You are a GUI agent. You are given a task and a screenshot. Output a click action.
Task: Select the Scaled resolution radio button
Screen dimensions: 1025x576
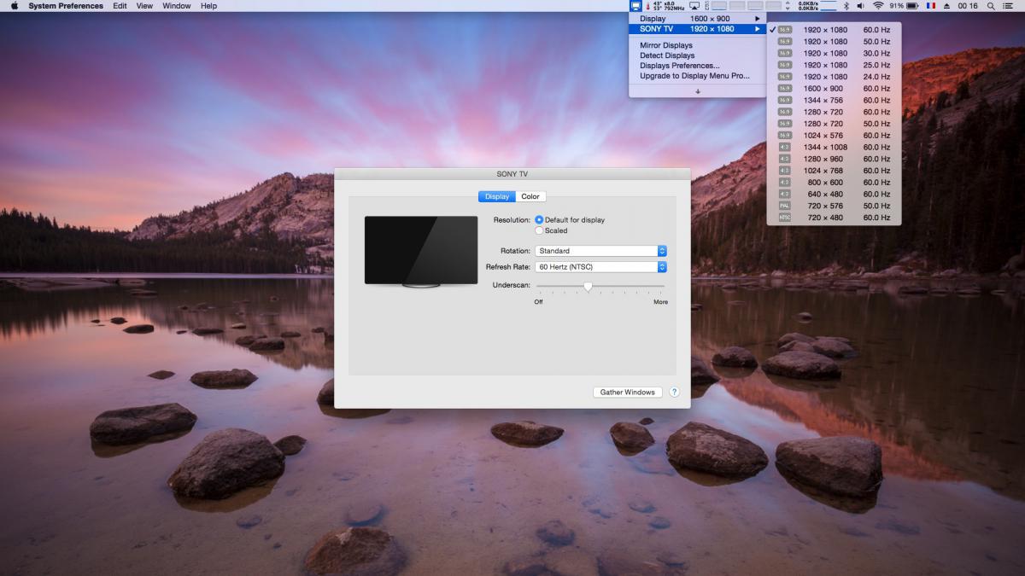tap(539, 230)
